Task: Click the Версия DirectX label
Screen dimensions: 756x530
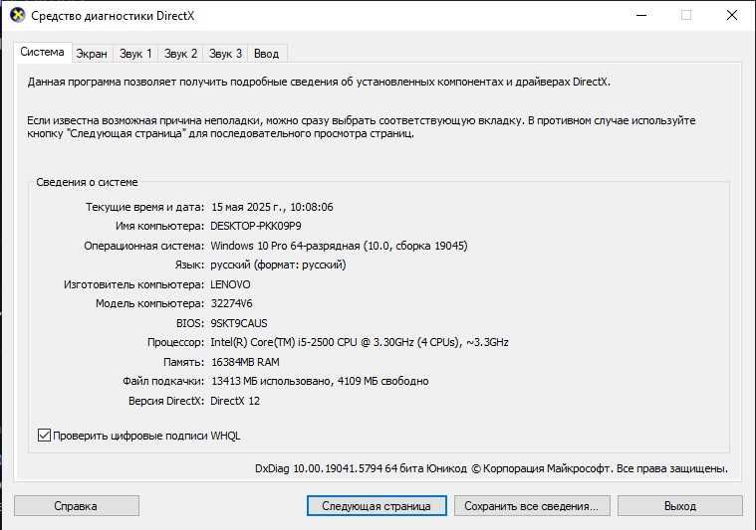Action: pyautogui.click(x=166, y=401)
